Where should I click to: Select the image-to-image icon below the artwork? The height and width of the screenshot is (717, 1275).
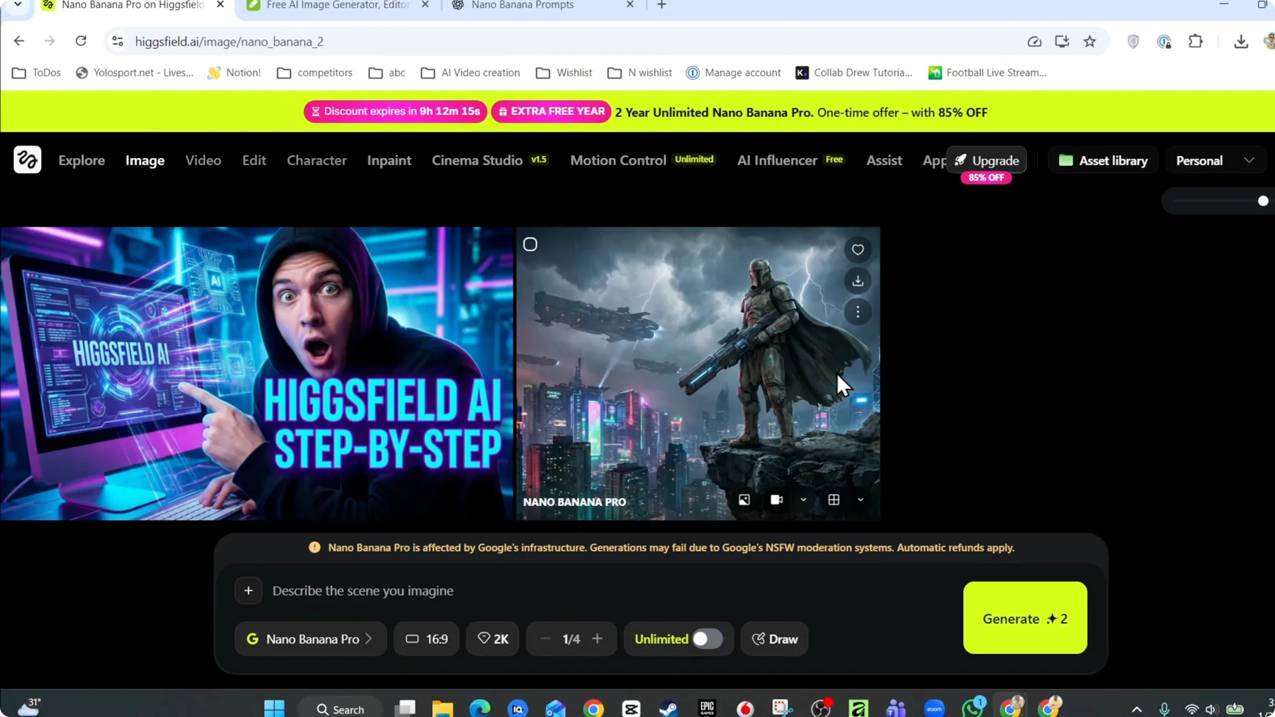[743, 499]
